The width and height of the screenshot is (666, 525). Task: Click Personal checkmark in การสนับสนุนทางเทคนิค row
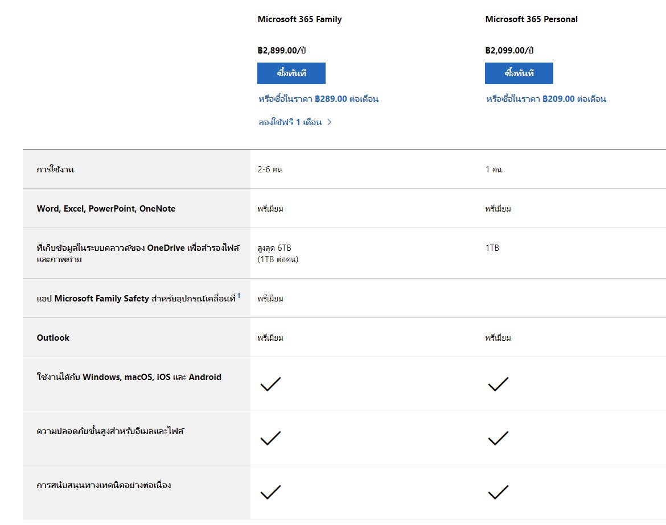(x=498, y=492)
